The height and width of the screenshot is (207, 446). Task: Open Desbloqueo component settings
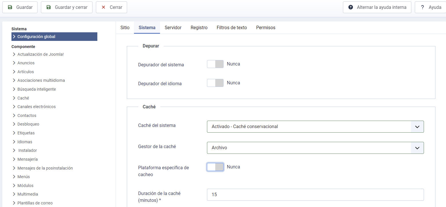28,124
